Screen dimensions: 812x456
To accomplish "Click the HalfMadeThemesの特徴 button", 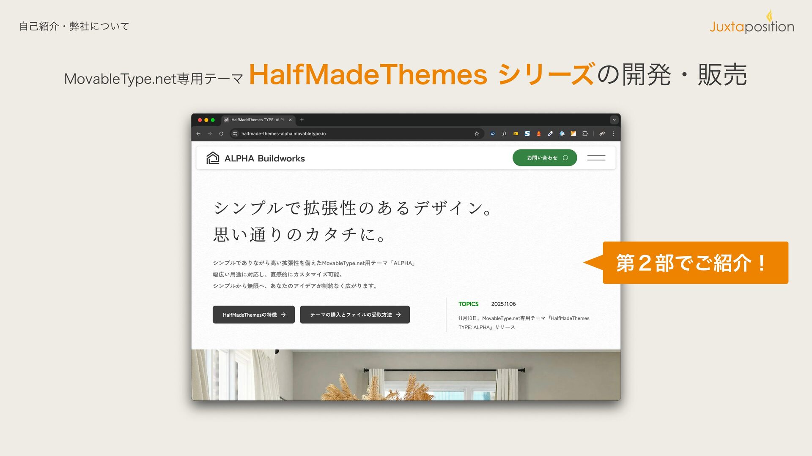I will pyautogui.click(x=254, y=315).
